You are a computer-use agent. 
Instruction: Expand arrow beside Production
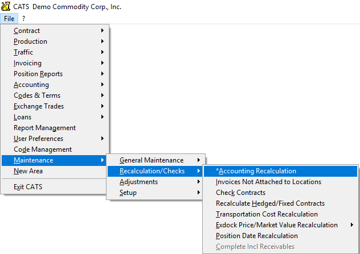point(103,41)
